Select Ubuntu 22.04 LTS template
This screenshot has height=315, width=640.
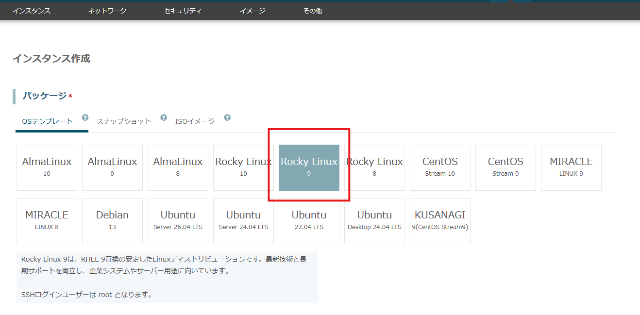[309, 221]
